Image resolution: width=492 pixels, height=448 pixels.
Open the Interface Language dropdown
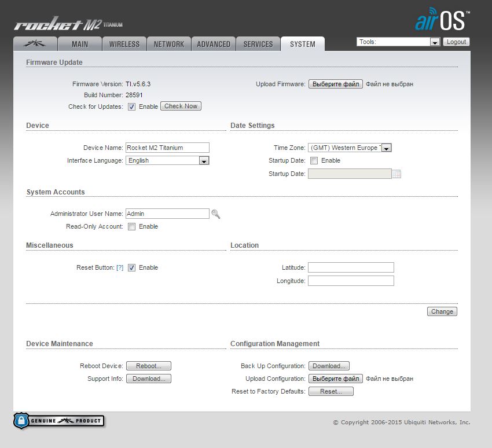[x=167, y=161]
